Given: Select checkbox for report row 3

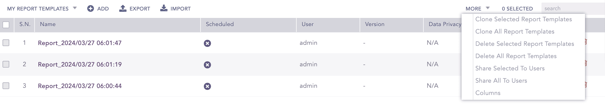Looking at the screenshot, I should tap(6, 86).
